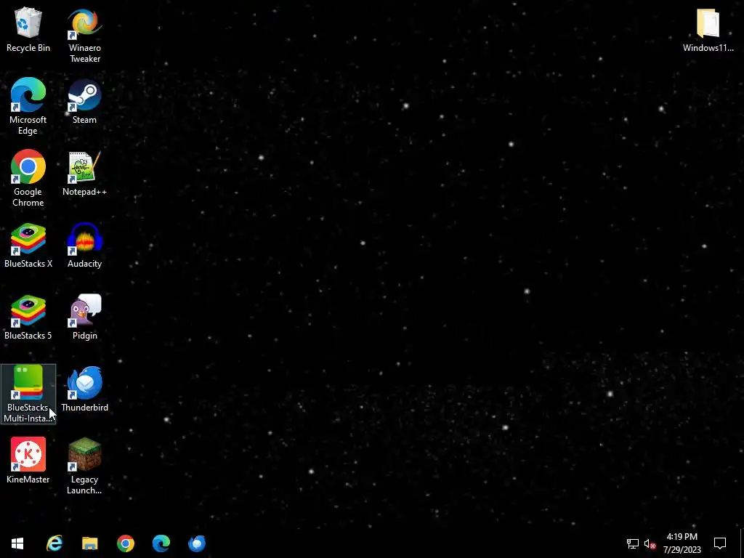Launch Microsoft Edge from the taskbar
This screenshot has width=744, height=558.
click(161, 543)
